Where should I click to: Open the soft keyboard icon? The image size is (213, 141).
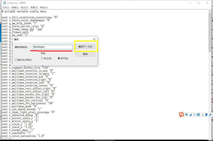point(198,115)
